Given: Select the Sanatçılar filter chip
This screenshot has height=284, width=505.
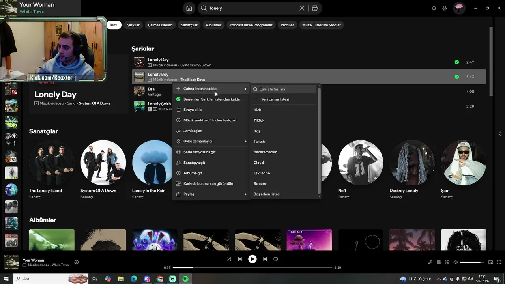Looking at the screenshot, I should [x=189, y=25].
